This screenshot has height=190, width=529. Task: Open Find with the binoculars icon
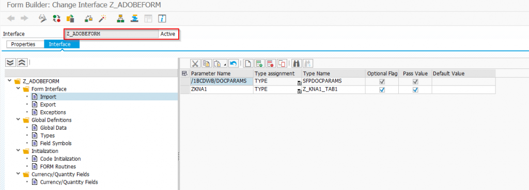coord(296,63)
